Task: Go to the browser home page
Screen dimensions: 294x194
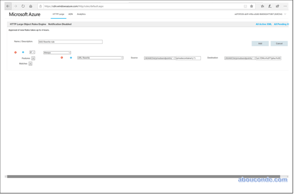Action: [x=30, y=6]
